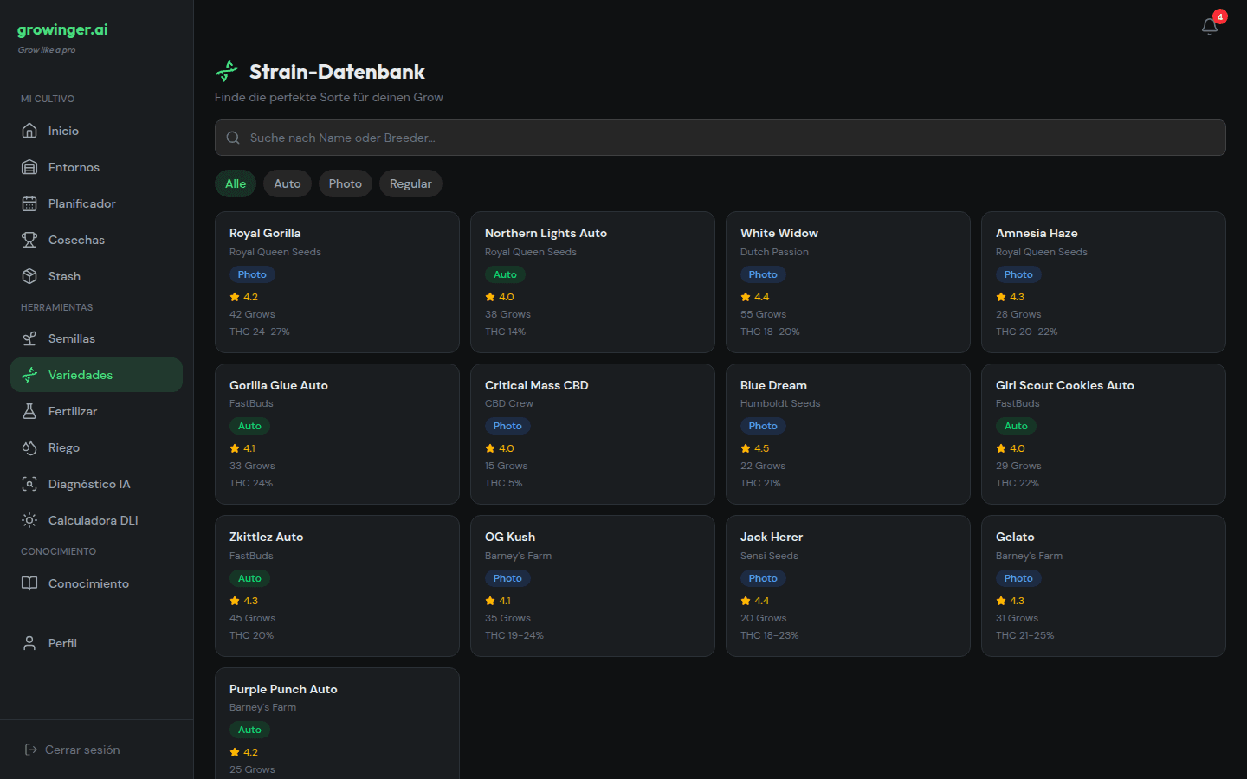Click the Royal Gorilla rating star

[235, 297]
